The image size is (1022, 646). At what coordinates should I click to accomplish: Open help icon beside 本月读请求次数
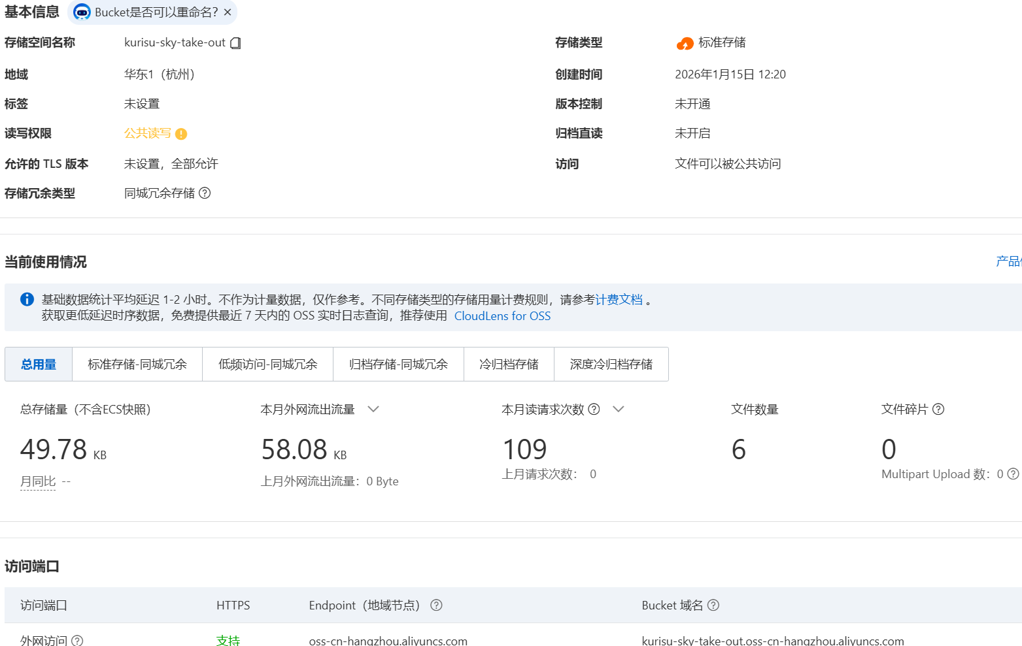coord(594,409)
